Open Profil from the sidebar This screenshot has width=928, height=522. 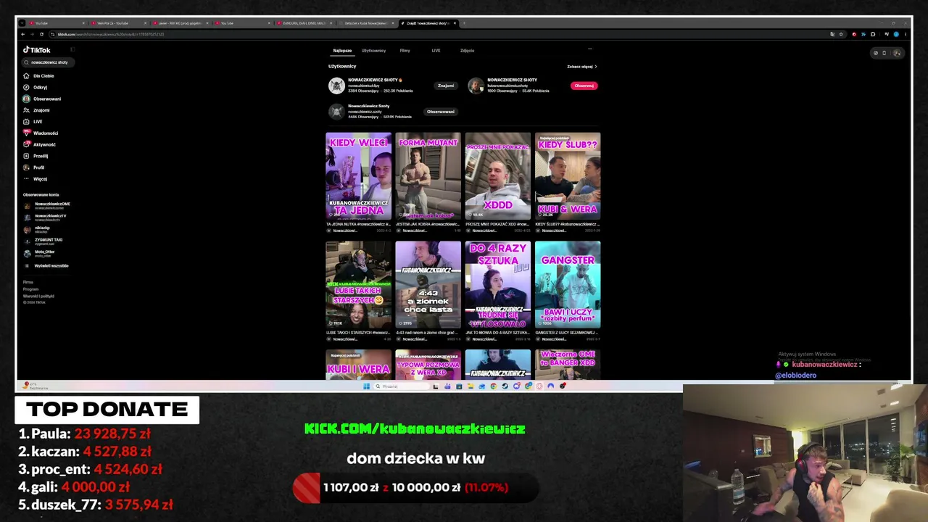click(x=34, y=167)
